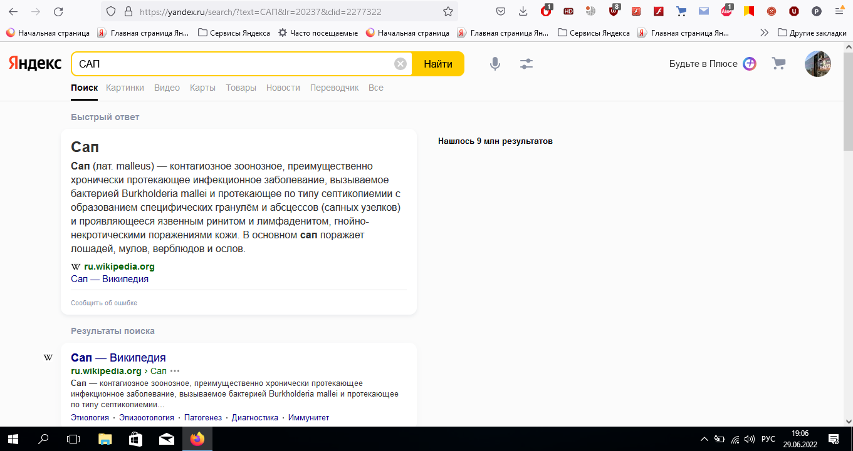Open the mail envelope extension
The image size is (853, 451).
(x=704, y=11)
